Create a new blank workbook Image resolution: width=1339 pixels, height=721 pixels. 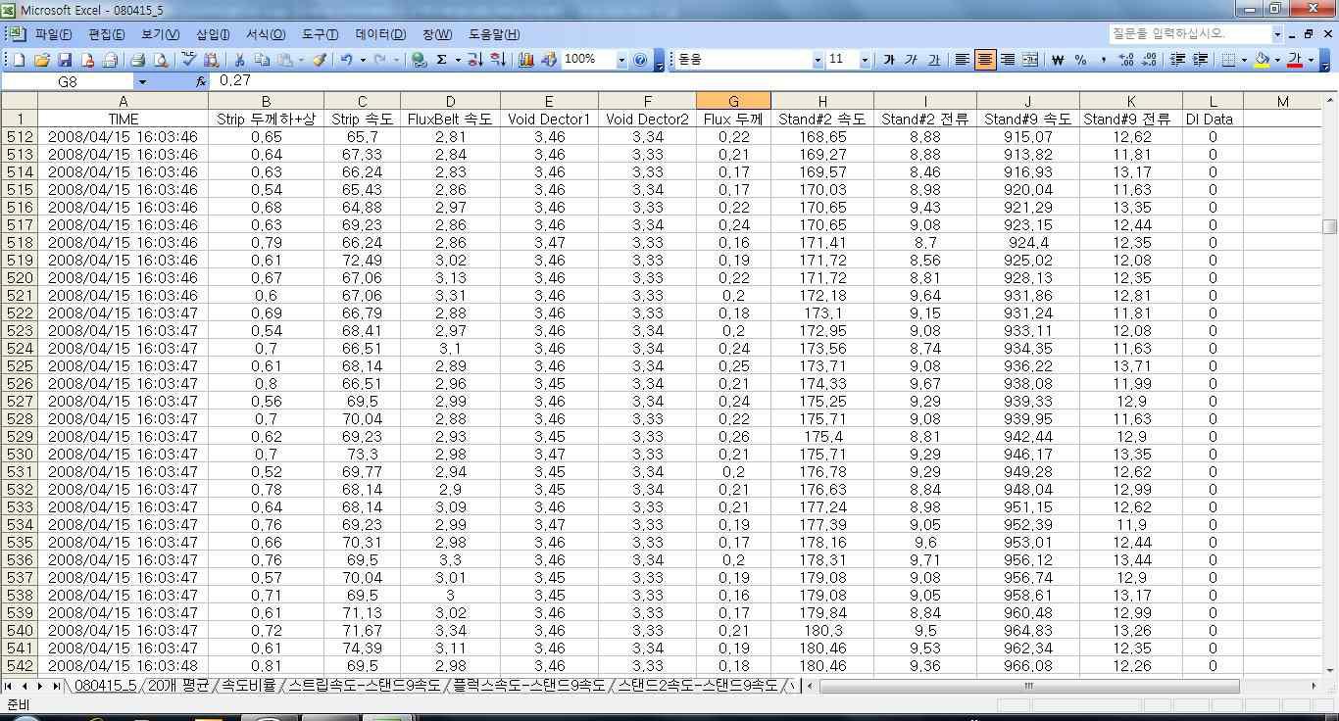point(20,60)
